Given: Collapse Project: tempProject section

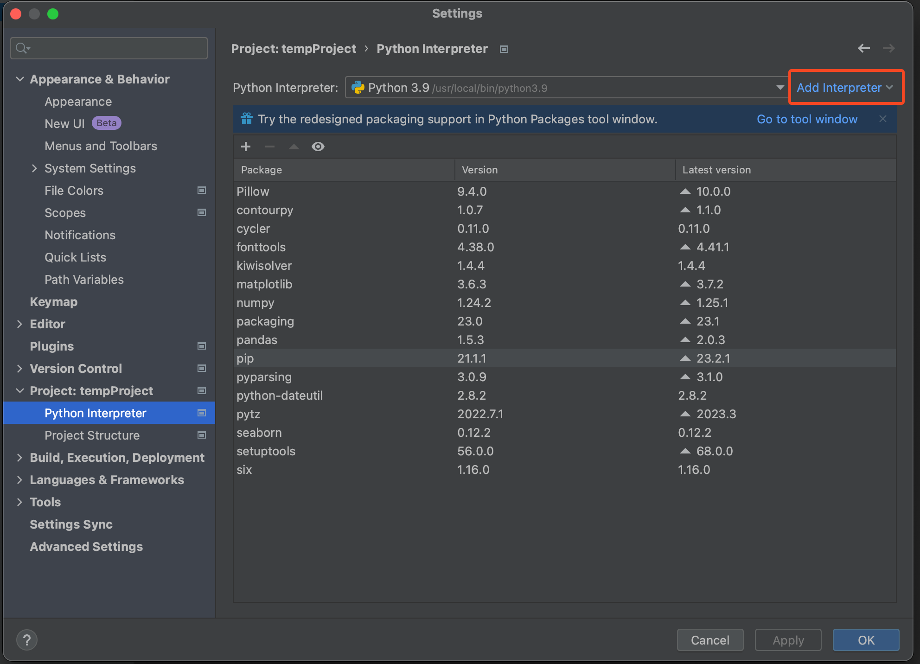Looking at the screenshot, I should (19, 390).
